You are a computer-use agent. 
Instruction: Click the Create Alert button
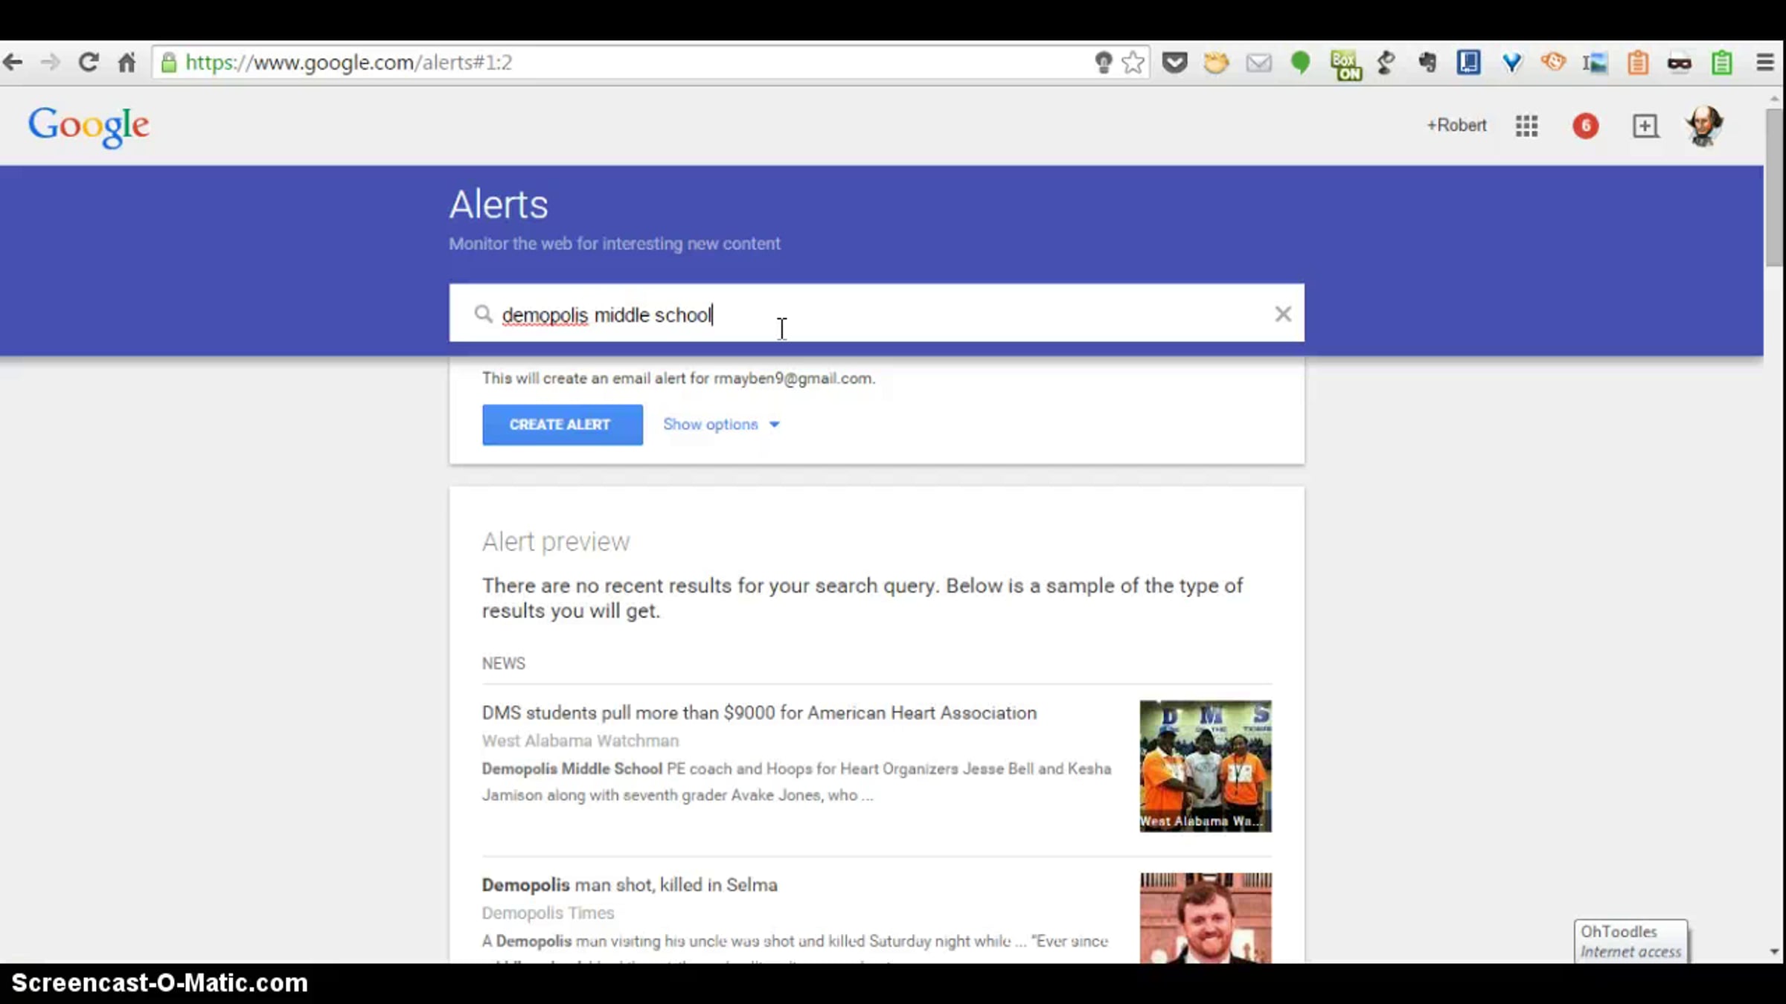(562, 425)
